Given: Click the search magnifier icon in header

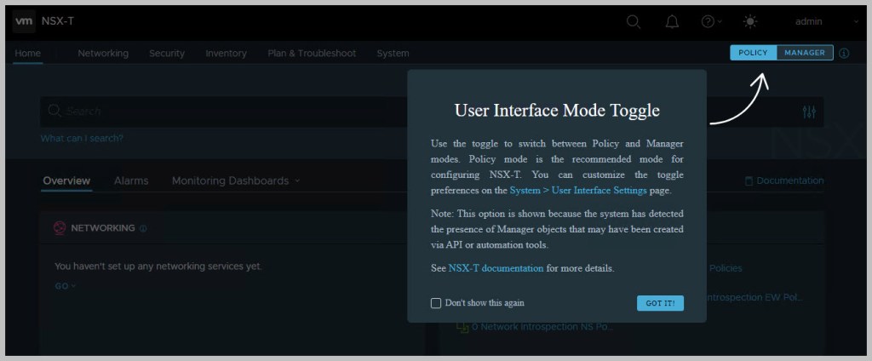Looking at the screenshot, I should pos(634,21).
